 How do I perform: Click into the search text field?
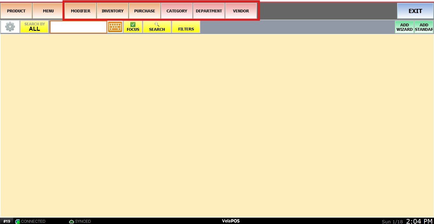tap(79, 27)
